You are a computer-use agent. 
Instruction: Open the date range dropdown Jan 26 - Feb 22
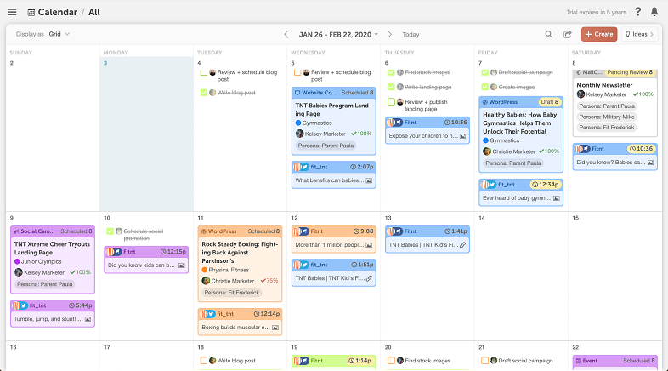click(x=338, y=35)
